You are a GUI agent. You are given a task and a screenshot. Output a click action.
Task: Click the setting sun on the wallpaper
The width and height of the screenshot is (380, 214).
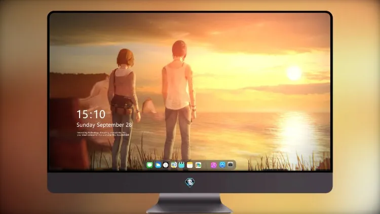tap(294, 73)
